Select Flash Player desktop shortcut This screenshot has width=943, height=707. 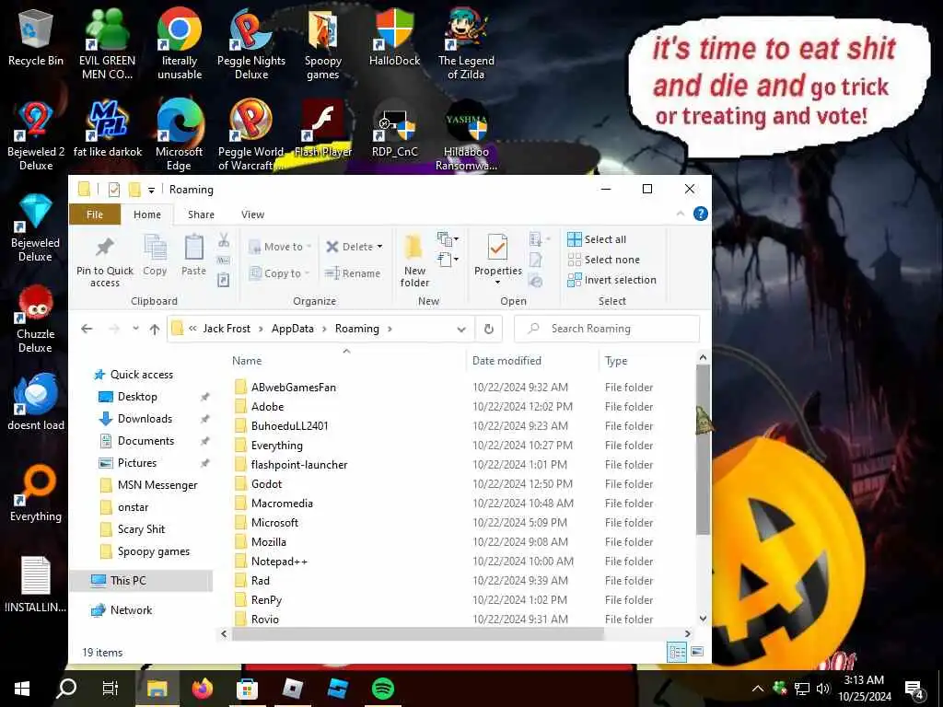click(x=323, y=129)
